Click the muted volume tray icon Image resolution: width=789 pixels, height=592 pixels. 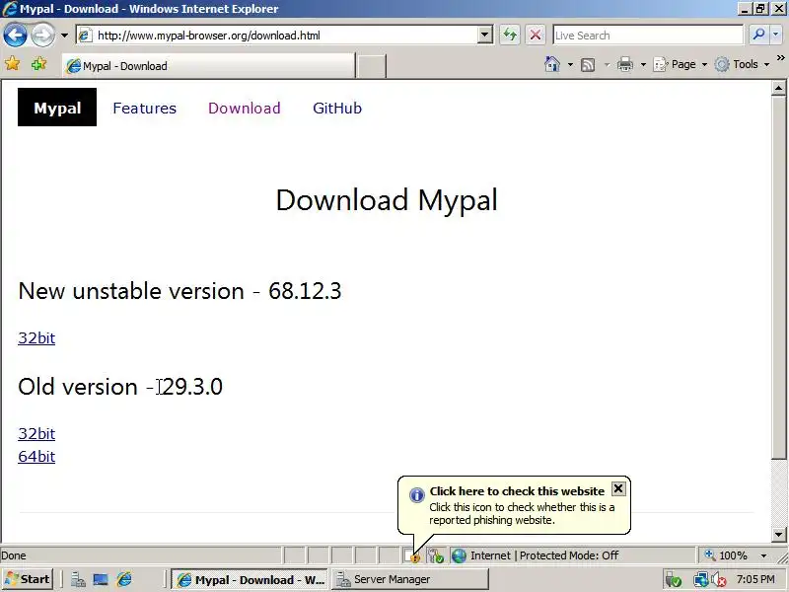[x=718, y=580]
